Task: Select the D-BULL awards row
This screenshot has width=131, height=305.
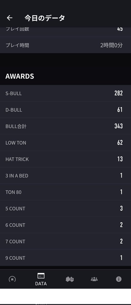Action: pyautogui.click(x=65, y=110)
